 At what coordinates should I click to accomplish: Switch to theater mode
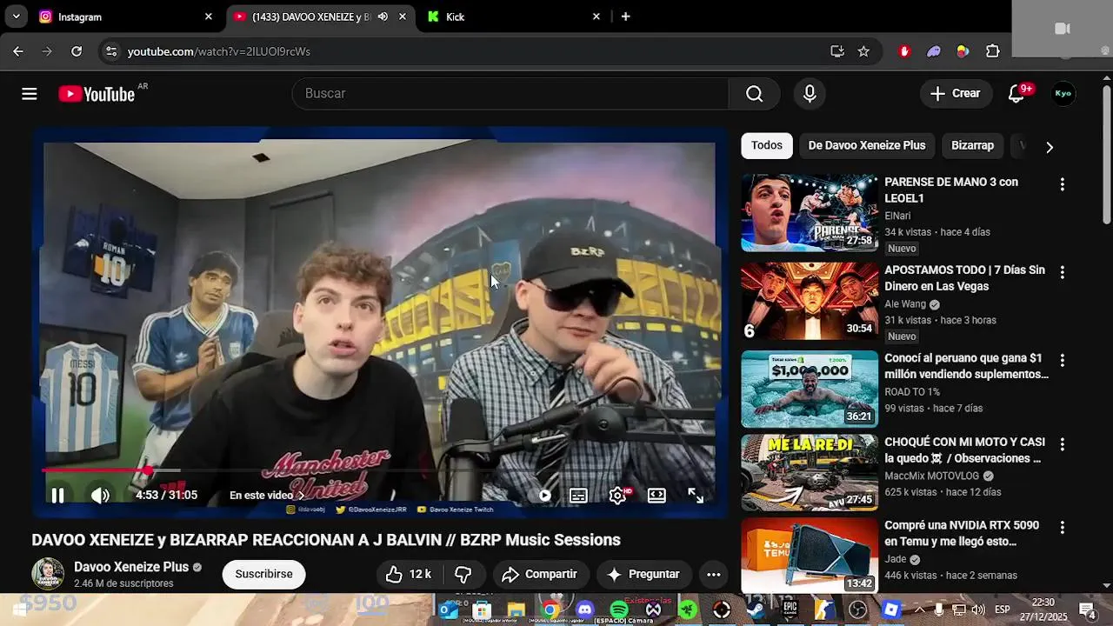pos(656,496)
